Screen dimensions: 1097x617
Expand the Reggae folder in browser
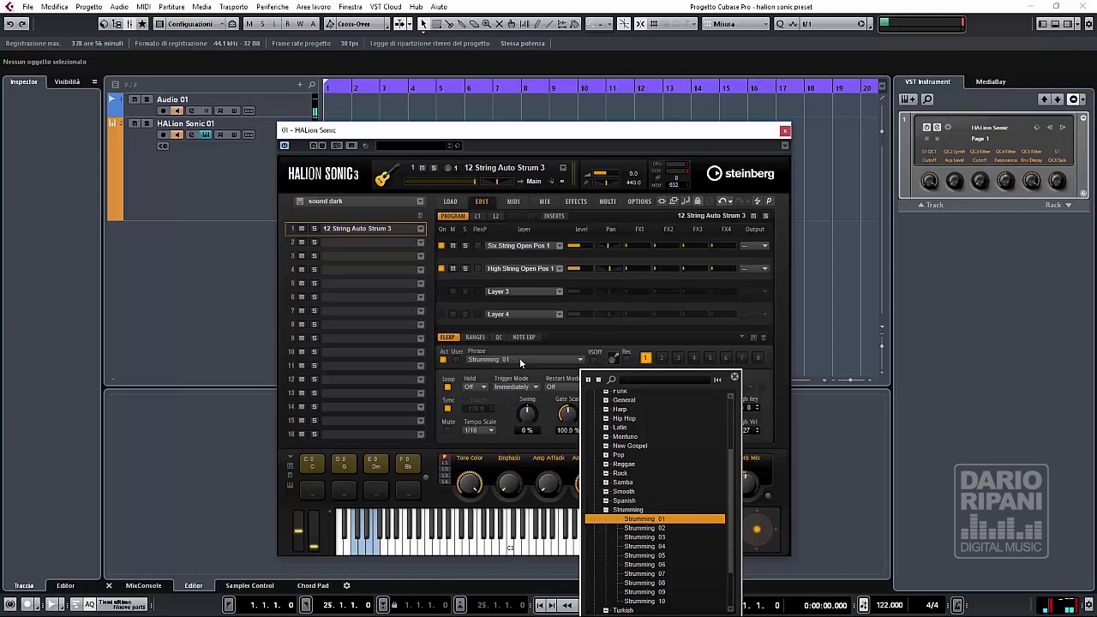pos(606,464)
